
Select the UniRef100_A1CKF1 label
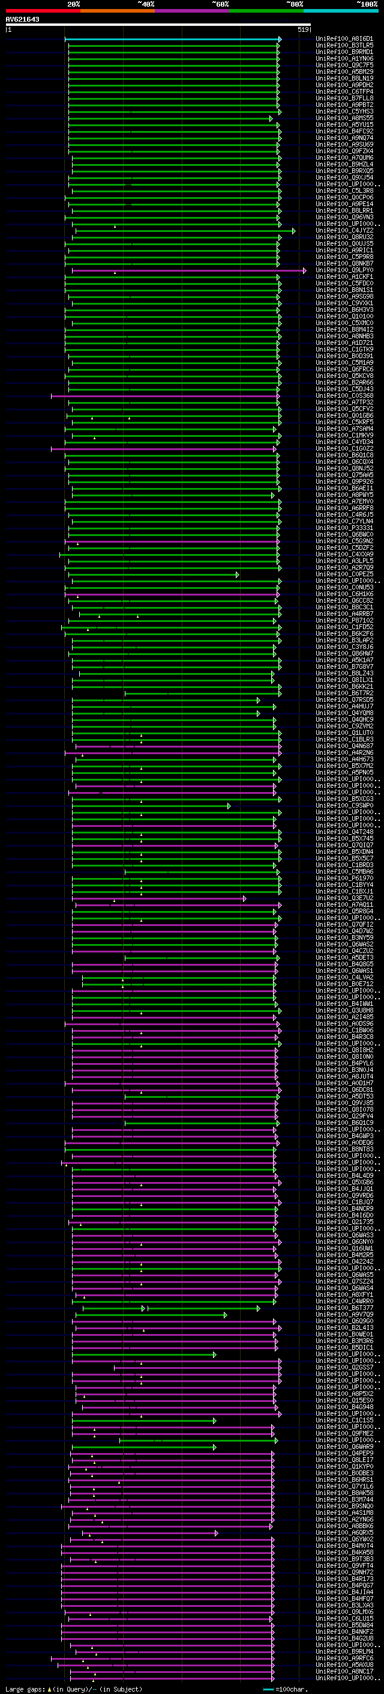[x=344, y=277]
